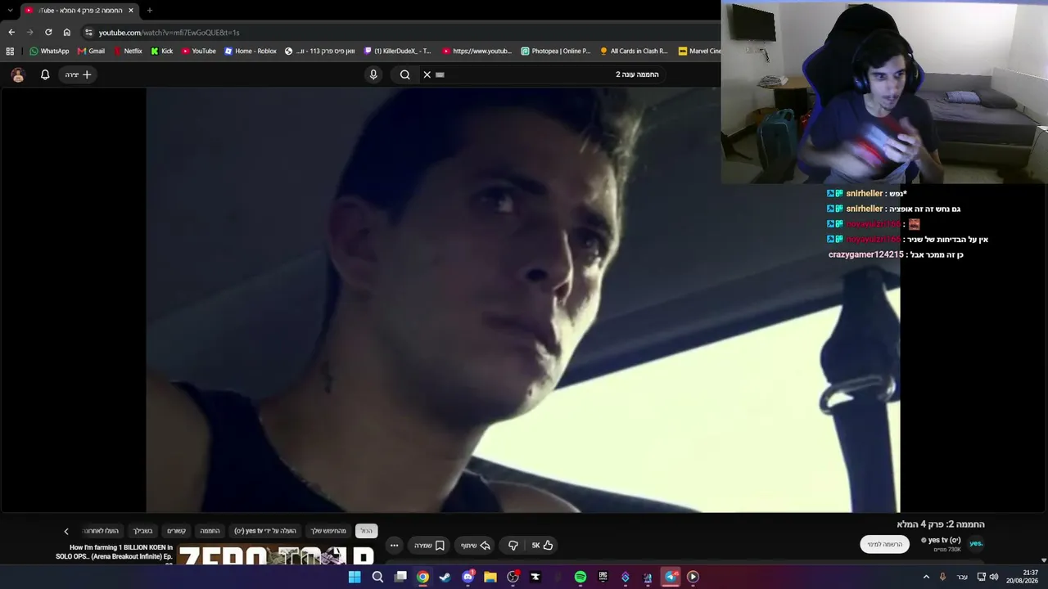The height and width of the screenshot is (589, 1048).
Task: Click the video player to pause
Action: coord(522,299)
